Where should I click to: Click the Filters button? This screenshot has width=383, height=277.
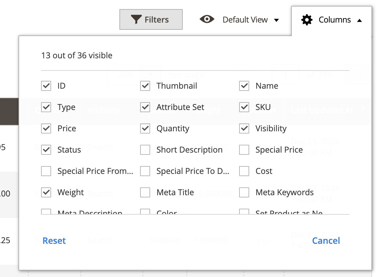point(151,19)
